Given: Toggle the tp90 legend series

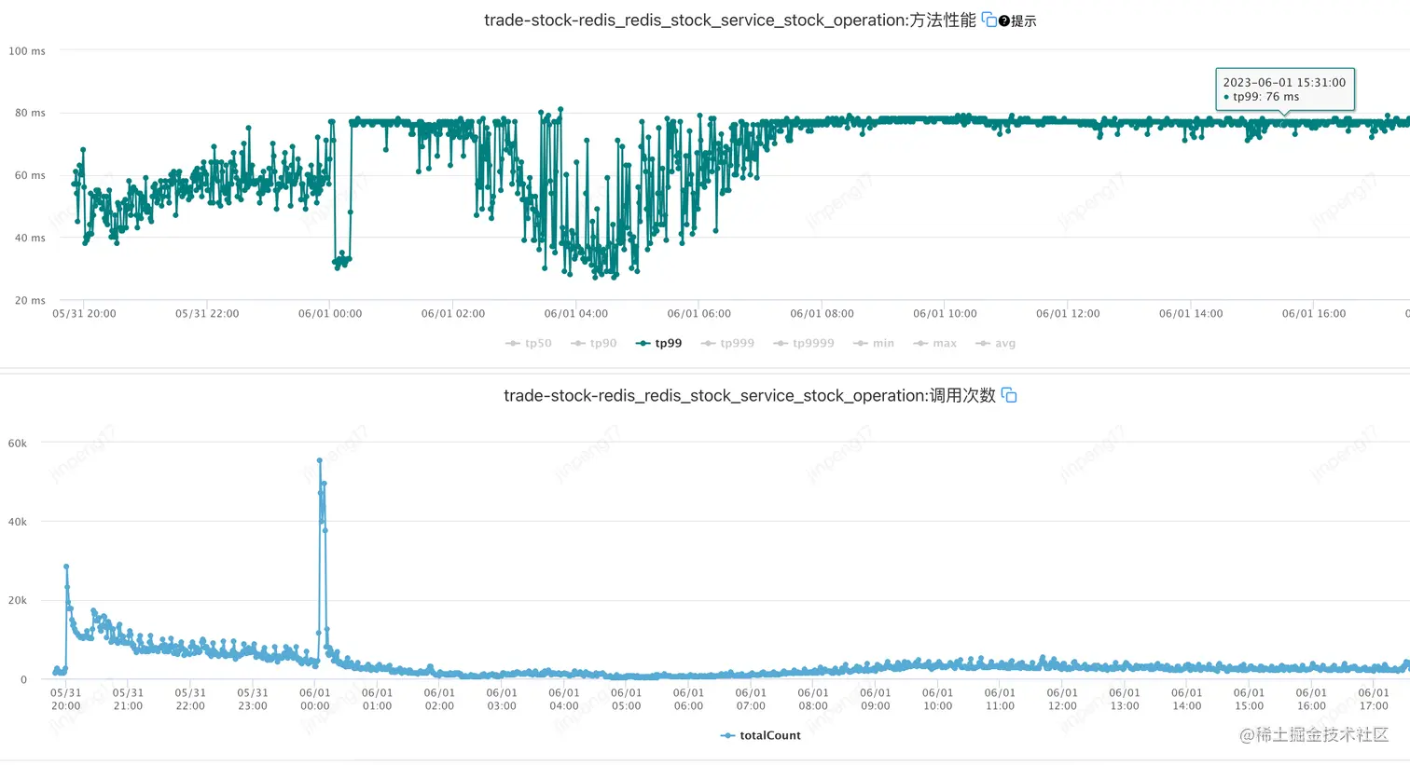Looking at the screenshot, I should tap(594, 343).
